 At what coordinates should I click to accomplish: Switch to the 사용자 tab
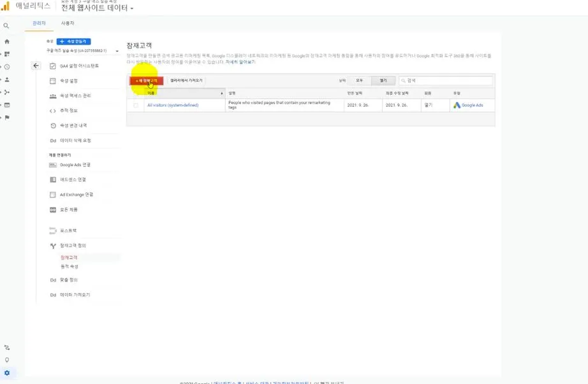pyautogui.click(x=68, y=23)
